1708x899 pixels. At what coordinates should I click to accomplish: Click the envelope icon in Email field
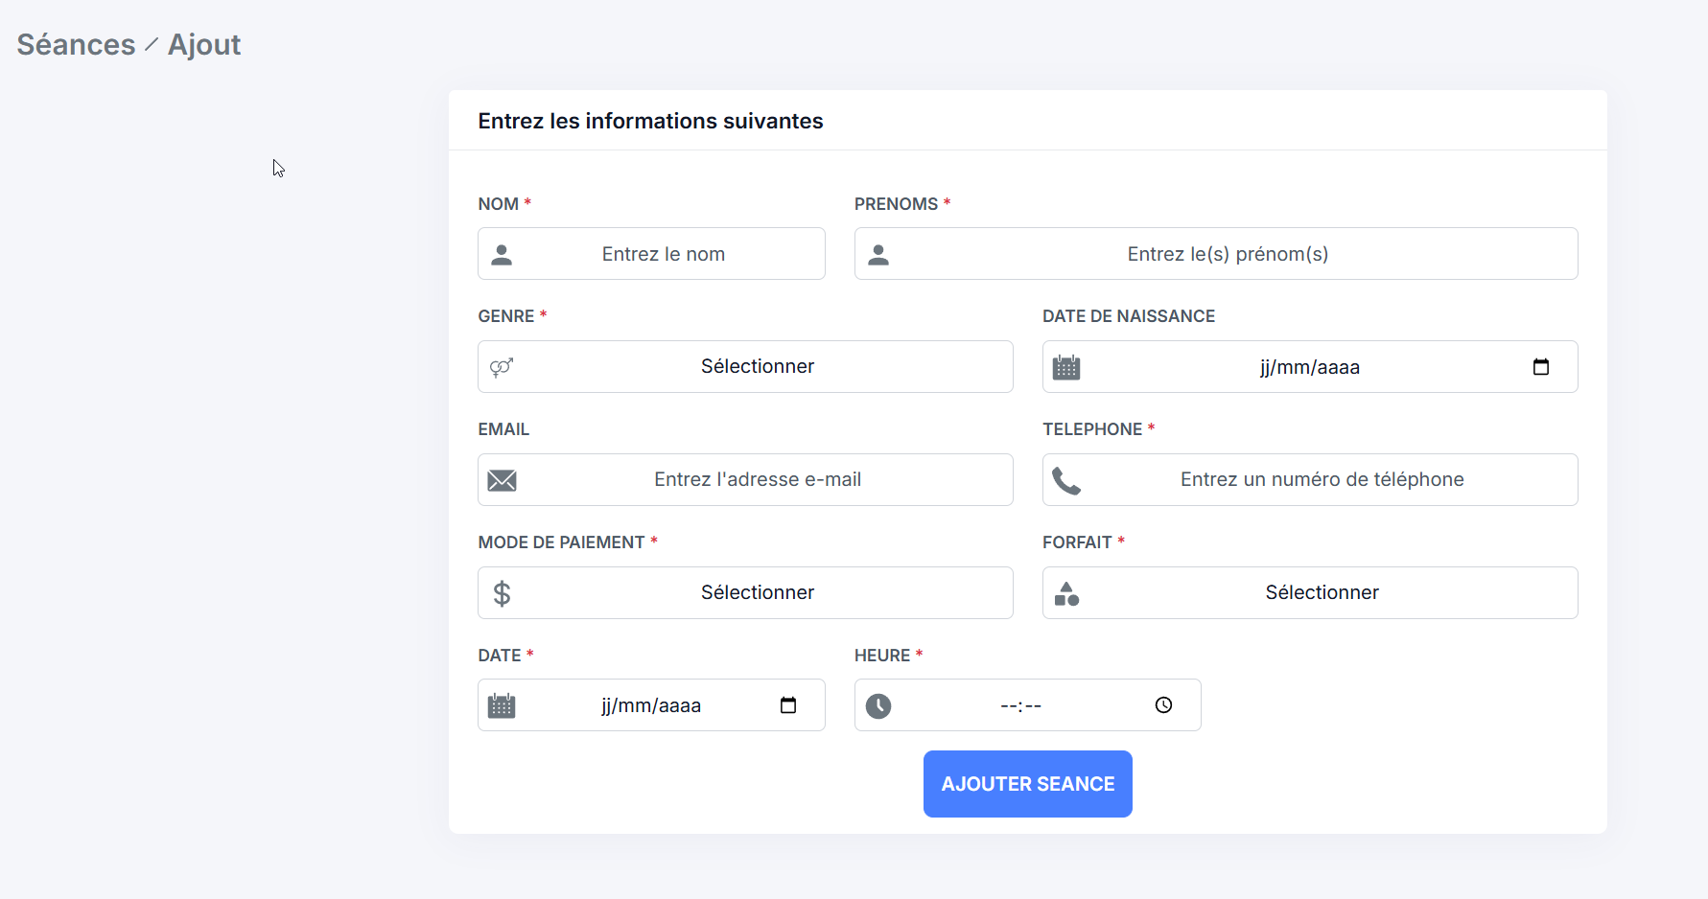(x=502, y=480)
